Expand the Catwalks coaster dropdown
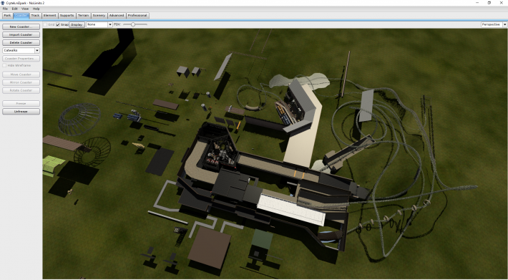Viewport: 508px width, 280px height. 21,51
